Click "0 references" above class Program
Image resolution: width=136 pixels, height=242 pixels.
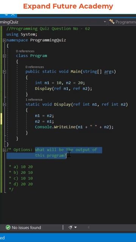[25, 51]
